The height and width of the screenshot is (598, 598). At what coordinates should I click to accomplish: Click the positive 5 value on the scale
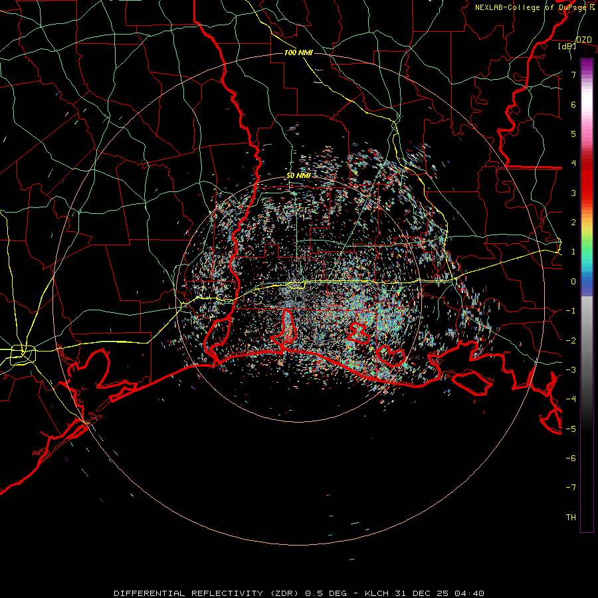[573, 134]
